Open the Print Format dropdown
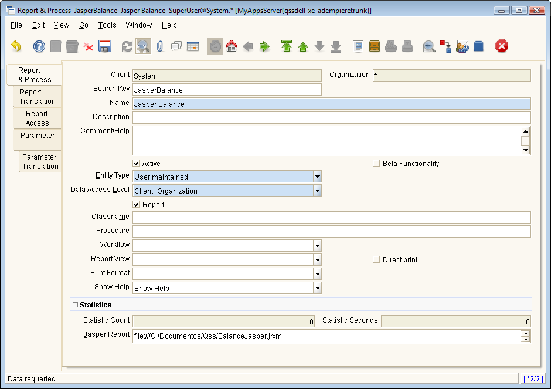551x389 pixels. (x=317, y=273)
